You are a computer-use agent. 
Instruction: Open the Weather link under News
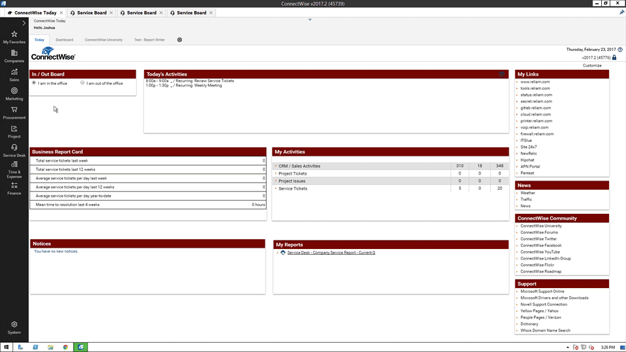coord(528,193)
